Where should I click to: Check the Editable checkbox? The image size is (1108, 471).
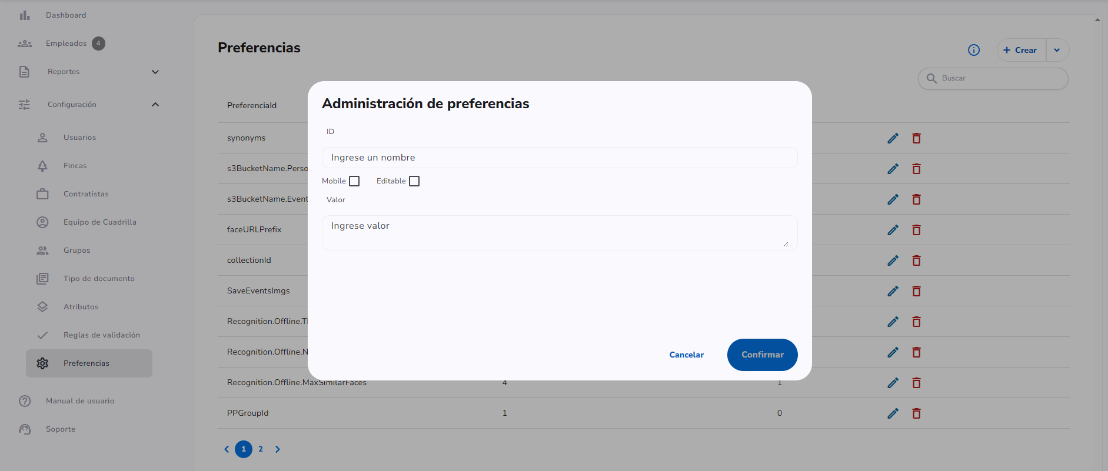(414, 181)
